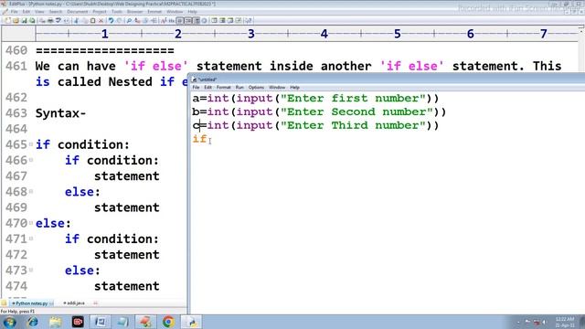Open IDLE untitled window Window menu

[x=277, y=88]
